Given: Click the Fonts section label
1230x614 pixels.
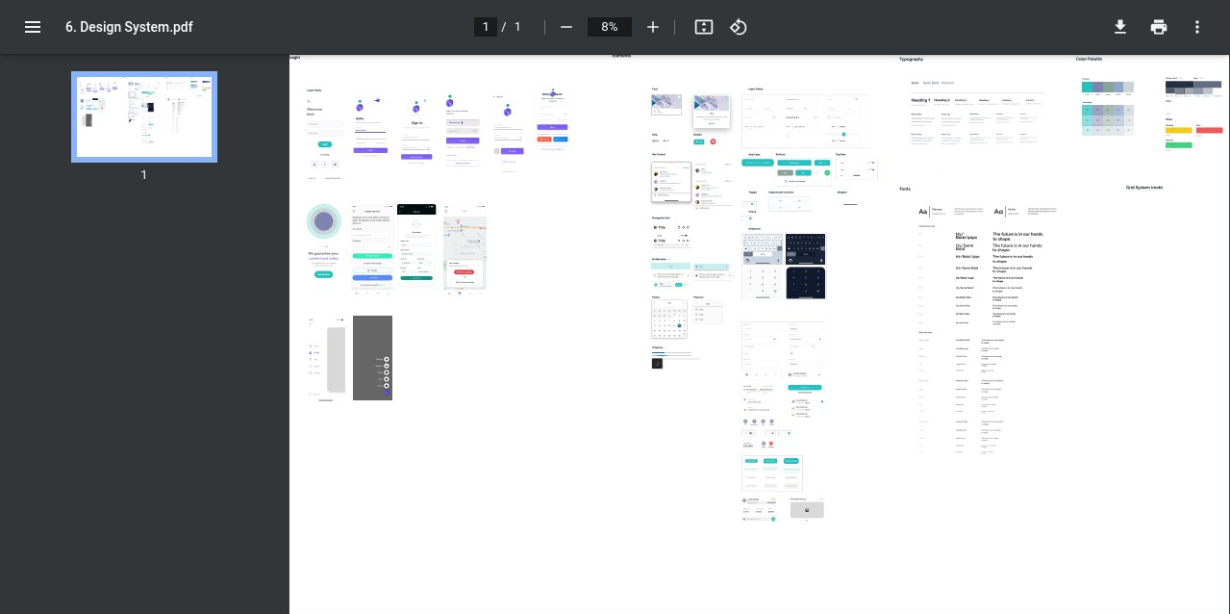Looking at the screenshot, I should [907, 189].
